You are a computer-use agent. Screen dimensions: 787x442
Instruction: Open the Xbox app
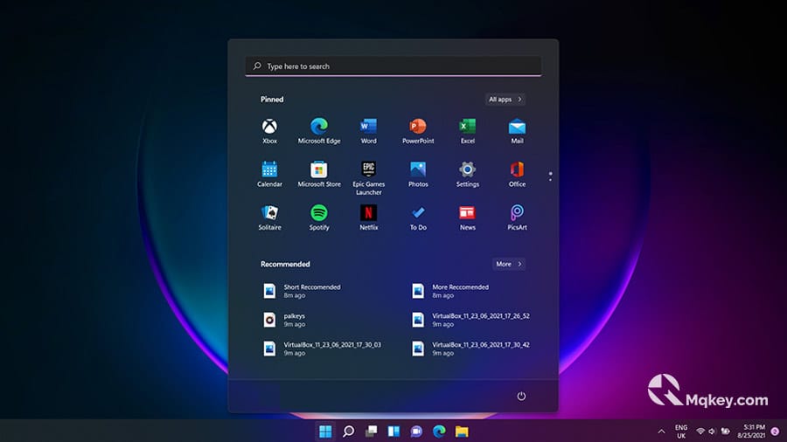[269, 131]
